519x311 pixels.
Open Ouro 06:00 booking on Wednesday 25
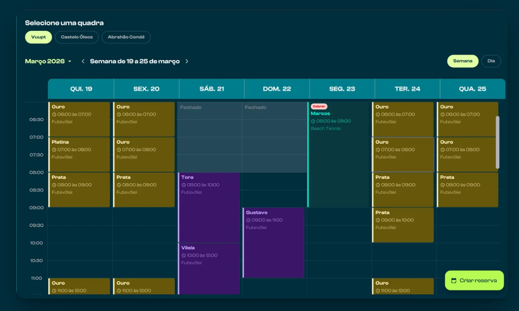click(x=467, y=119)
